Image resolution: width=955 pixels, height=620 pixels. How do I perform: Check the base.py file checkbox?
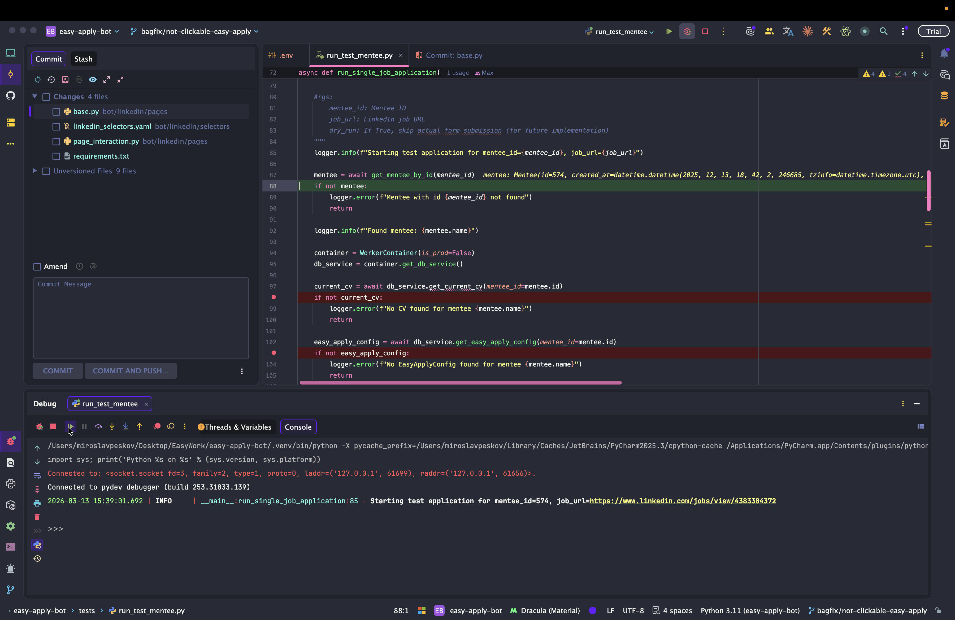pyautogui.click(x=56, y=112)
